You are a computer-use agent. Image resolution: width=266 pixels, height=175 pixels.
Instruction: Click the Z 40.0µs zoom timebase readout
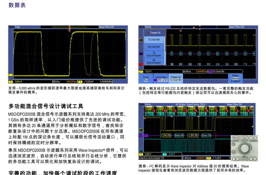tap(187, 158)
